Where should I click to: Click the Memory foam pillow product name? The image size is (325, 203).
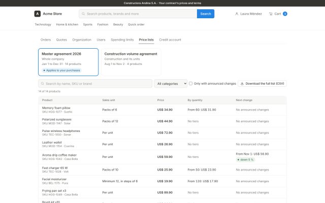tap(56, 108)
